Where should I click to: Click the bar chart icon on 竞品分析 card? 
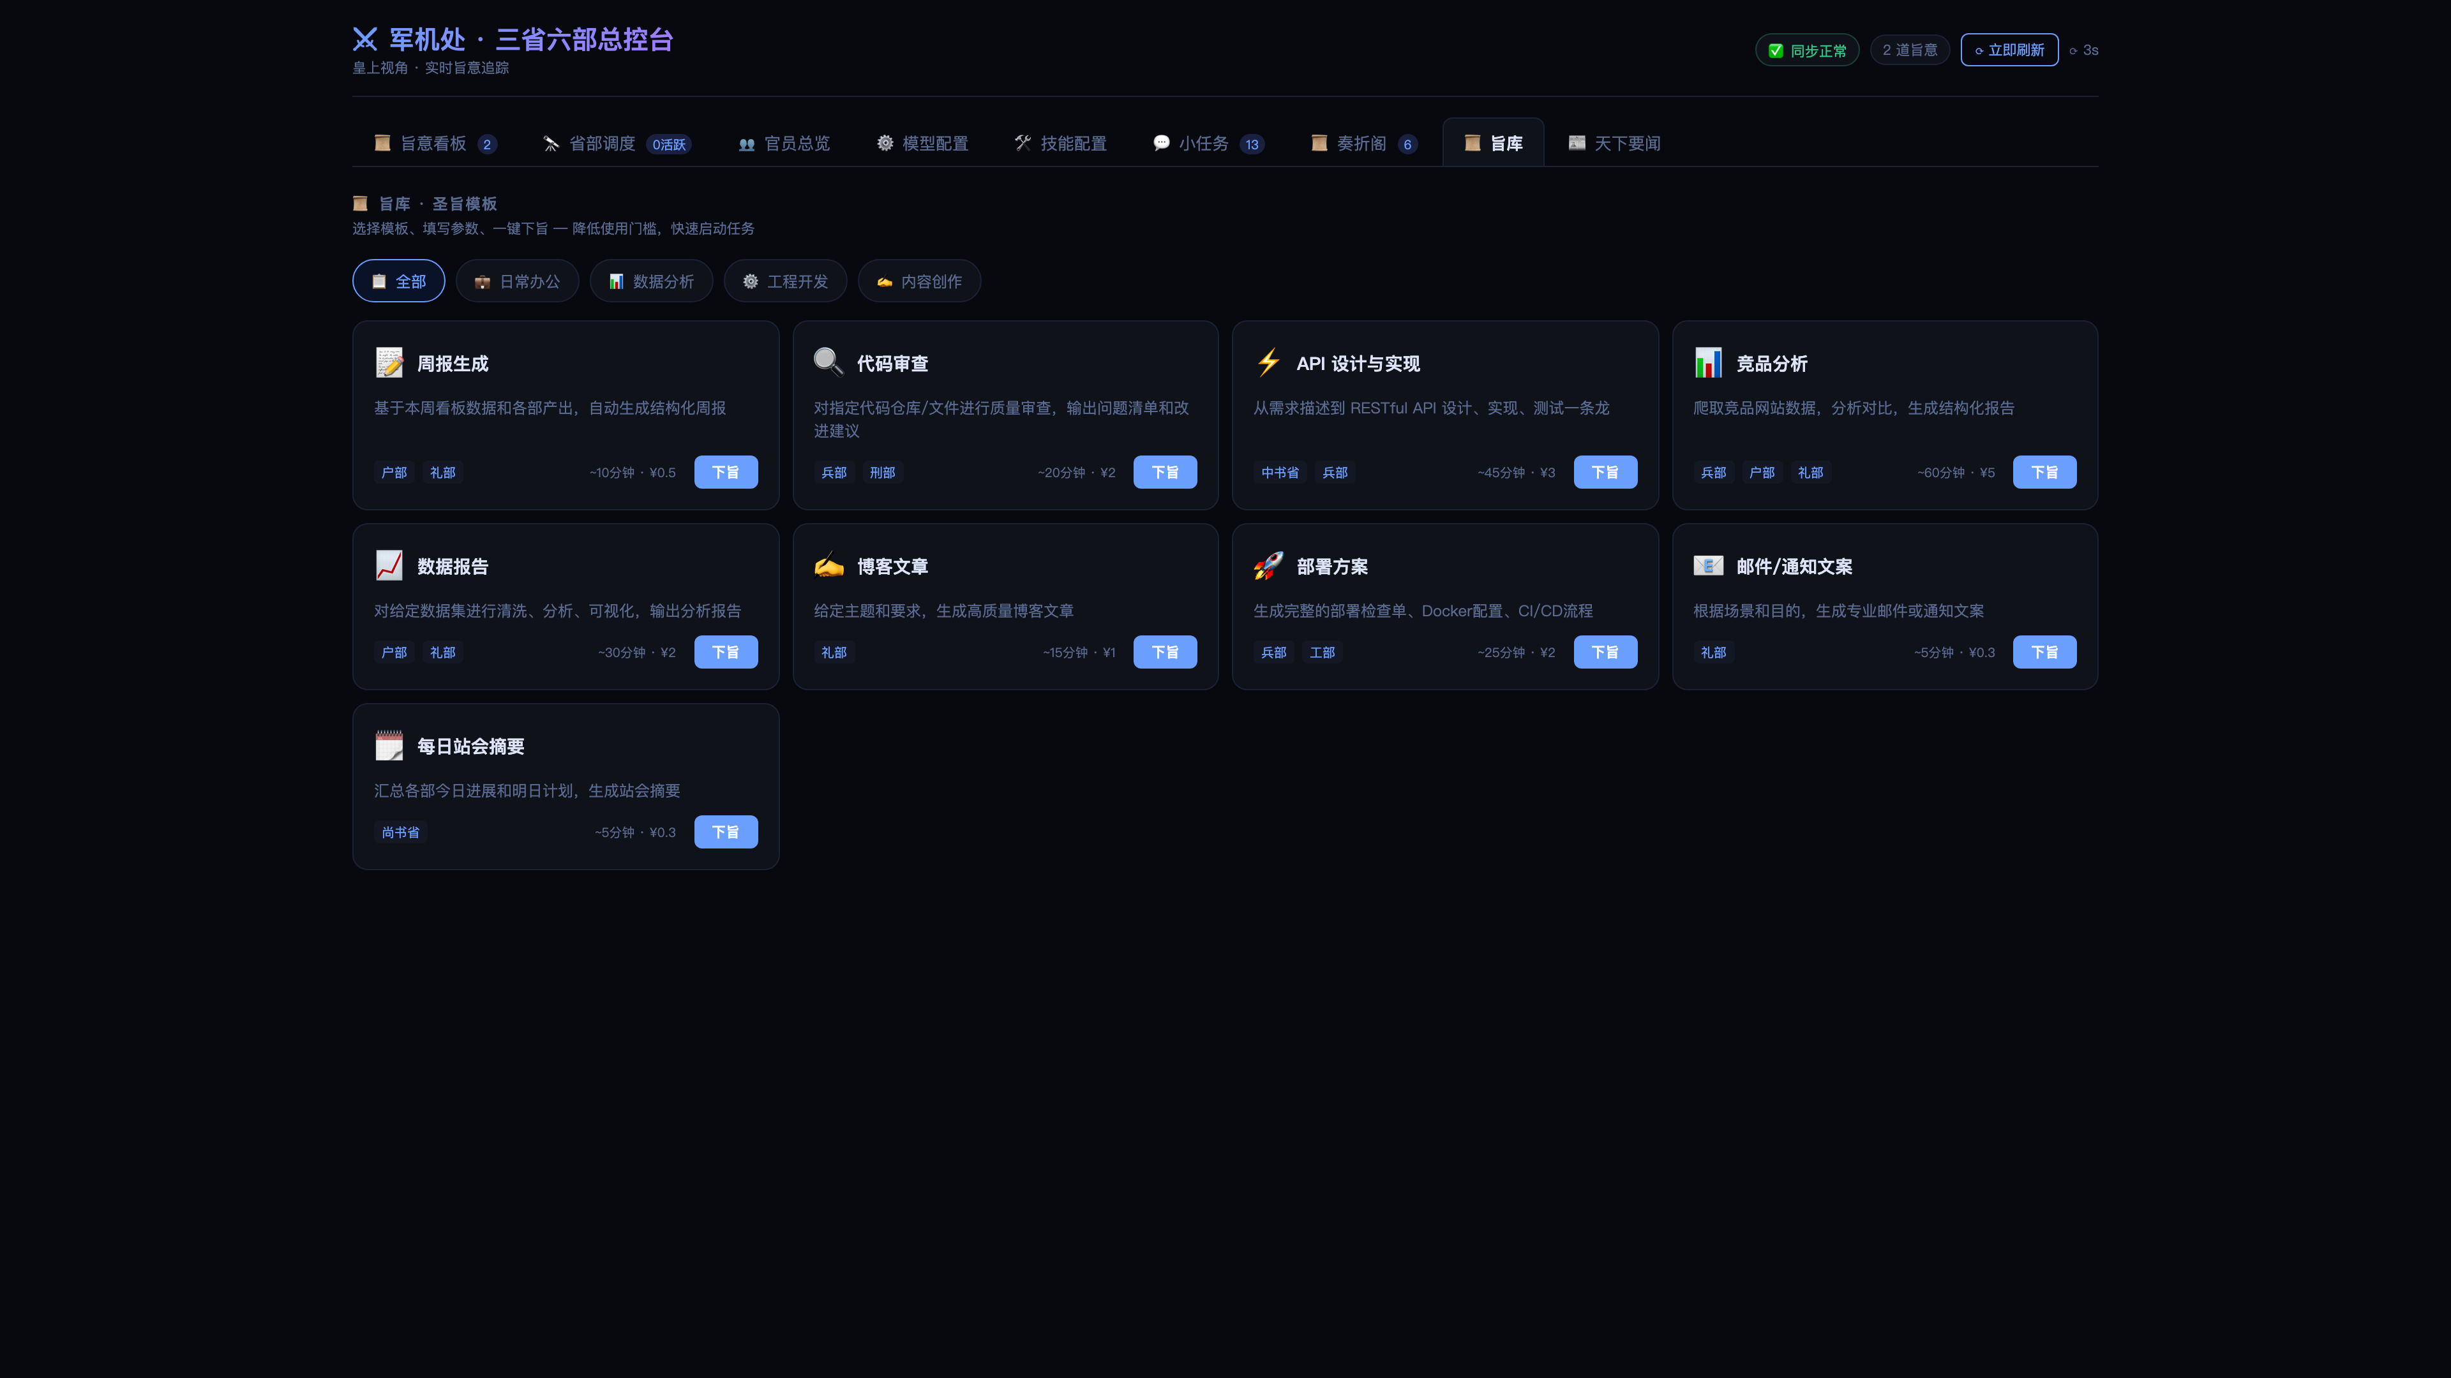1708,362
